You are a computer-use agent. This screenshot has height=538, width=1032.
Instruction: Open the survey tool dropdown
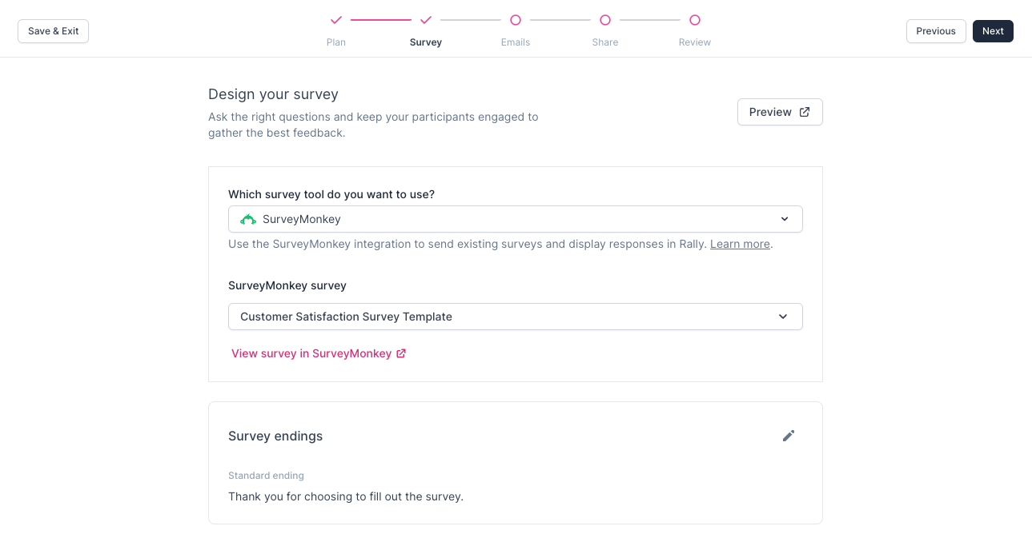click(x=515, y=219)
